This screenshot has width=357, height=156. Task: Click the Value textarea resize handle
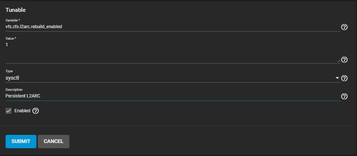coord(338,61)
